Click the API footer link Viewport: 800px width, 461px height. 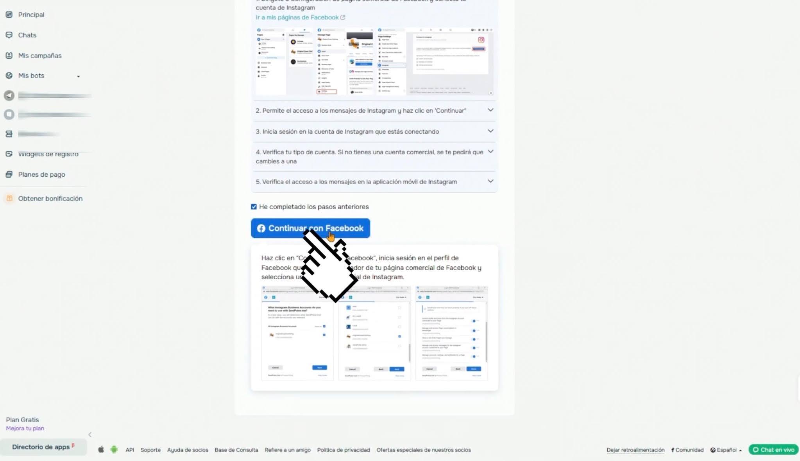(x=130, y=450)
